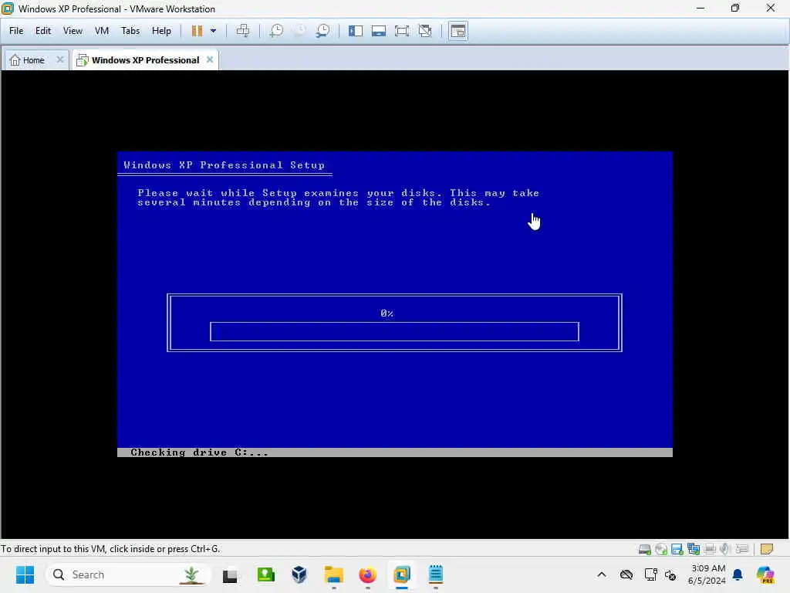Click the Unity mode toolbar icon
The height and width of the screenshot is (593, 790).
[x=425, y=31]
